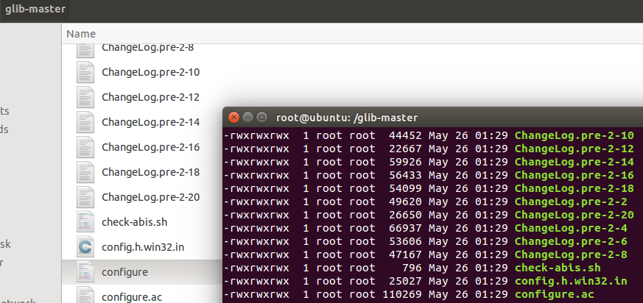Click the ChangeLog.pre-2-16 file icon in file manager
Screen dimensions: 643x303
(85, 147)
